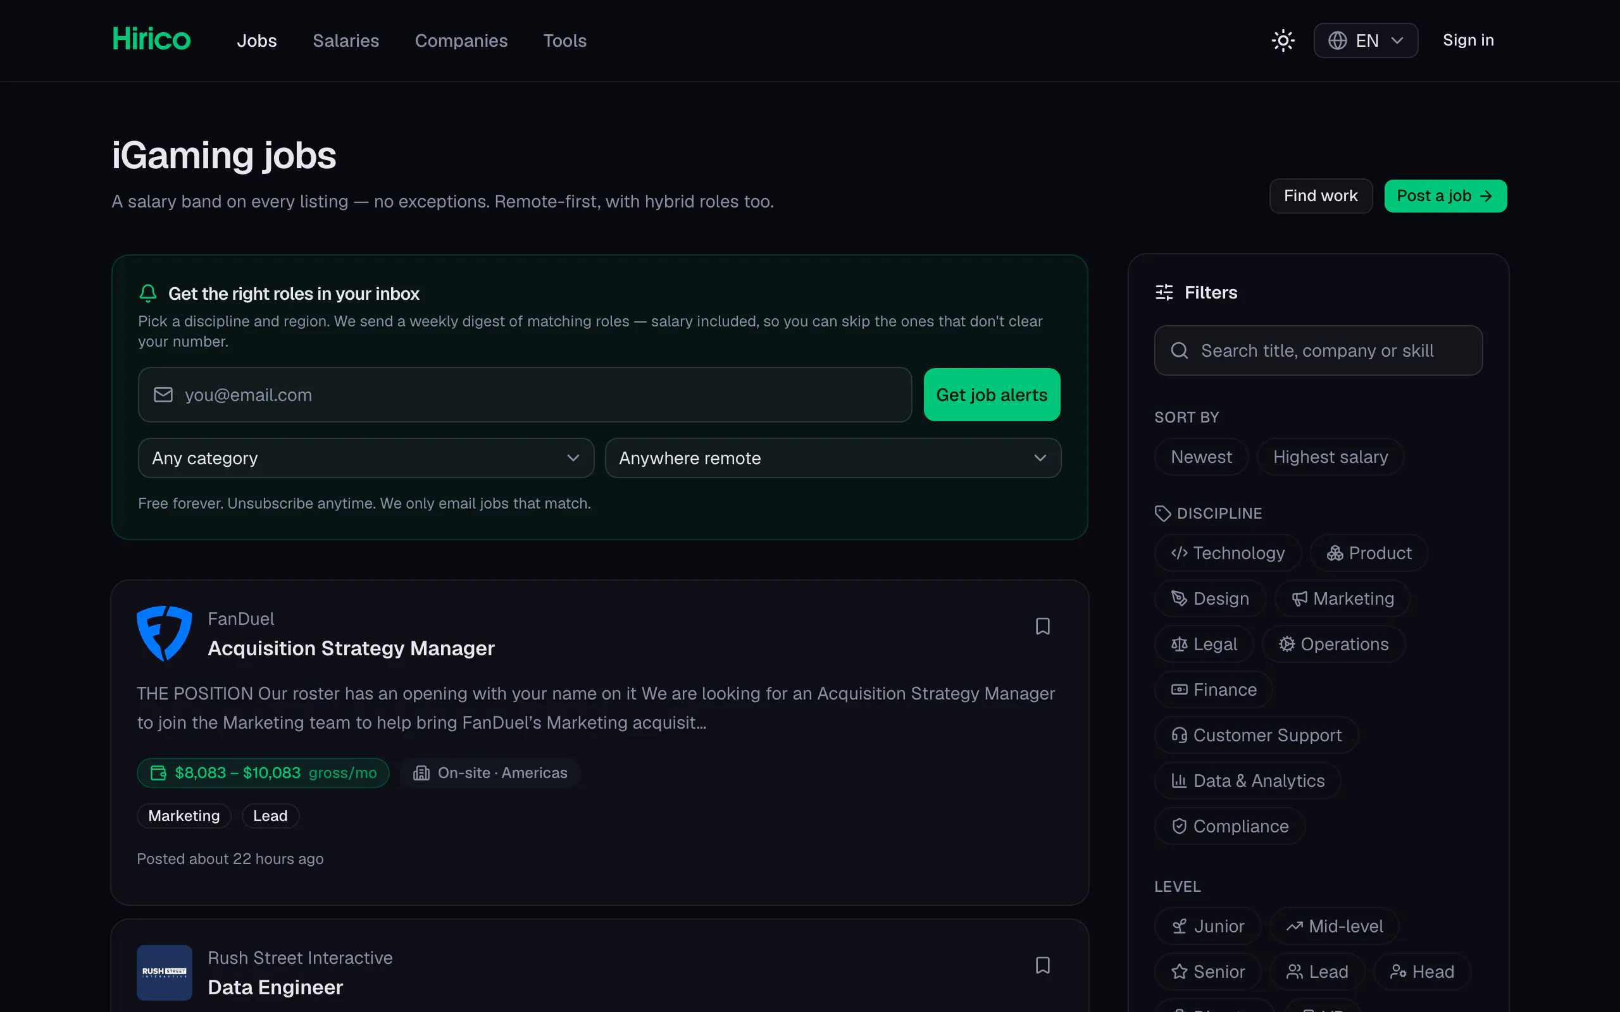Image resolution: width=1620 pixels, height=1012 pixels.
Task: Click the Search title, company or skill field
Action: 1318,350
